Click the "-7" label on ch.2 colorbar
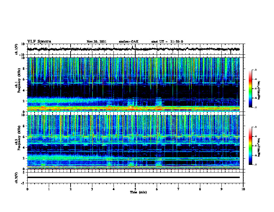 click(x=255, y=165)
